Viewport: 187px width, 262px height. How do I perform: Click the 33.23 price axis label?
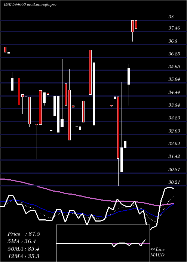click(174, 118)
